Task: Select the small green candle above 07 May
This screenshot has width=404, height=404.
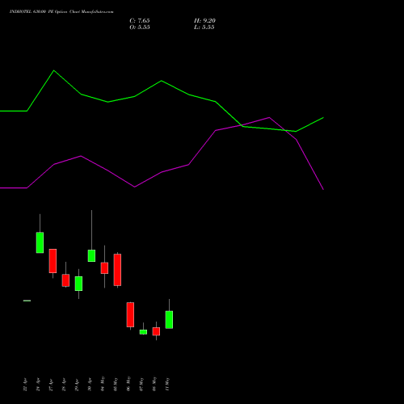Action: pos(143,332)
